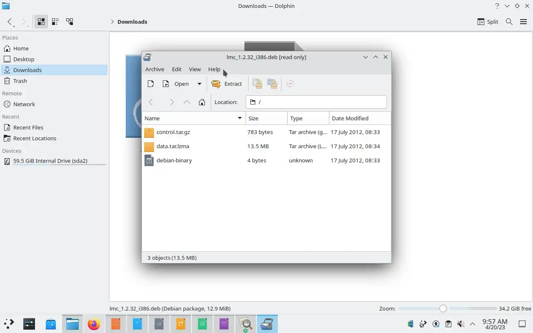Click the control.tar.gz archive file icon
This screenshot has width=533, height=333.
point(149,132)
